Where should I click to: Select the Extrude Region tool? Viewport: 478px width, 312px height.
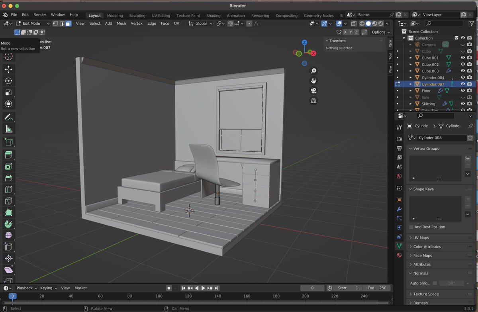[8, 155]
